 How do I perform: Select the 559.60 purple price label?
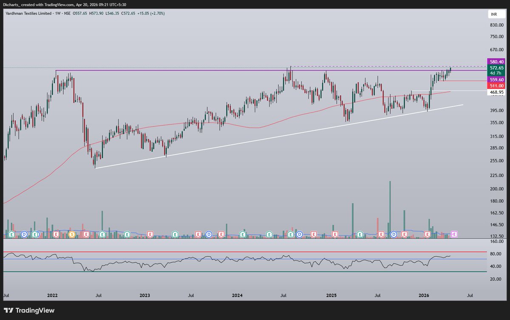[x=496, y=79]
